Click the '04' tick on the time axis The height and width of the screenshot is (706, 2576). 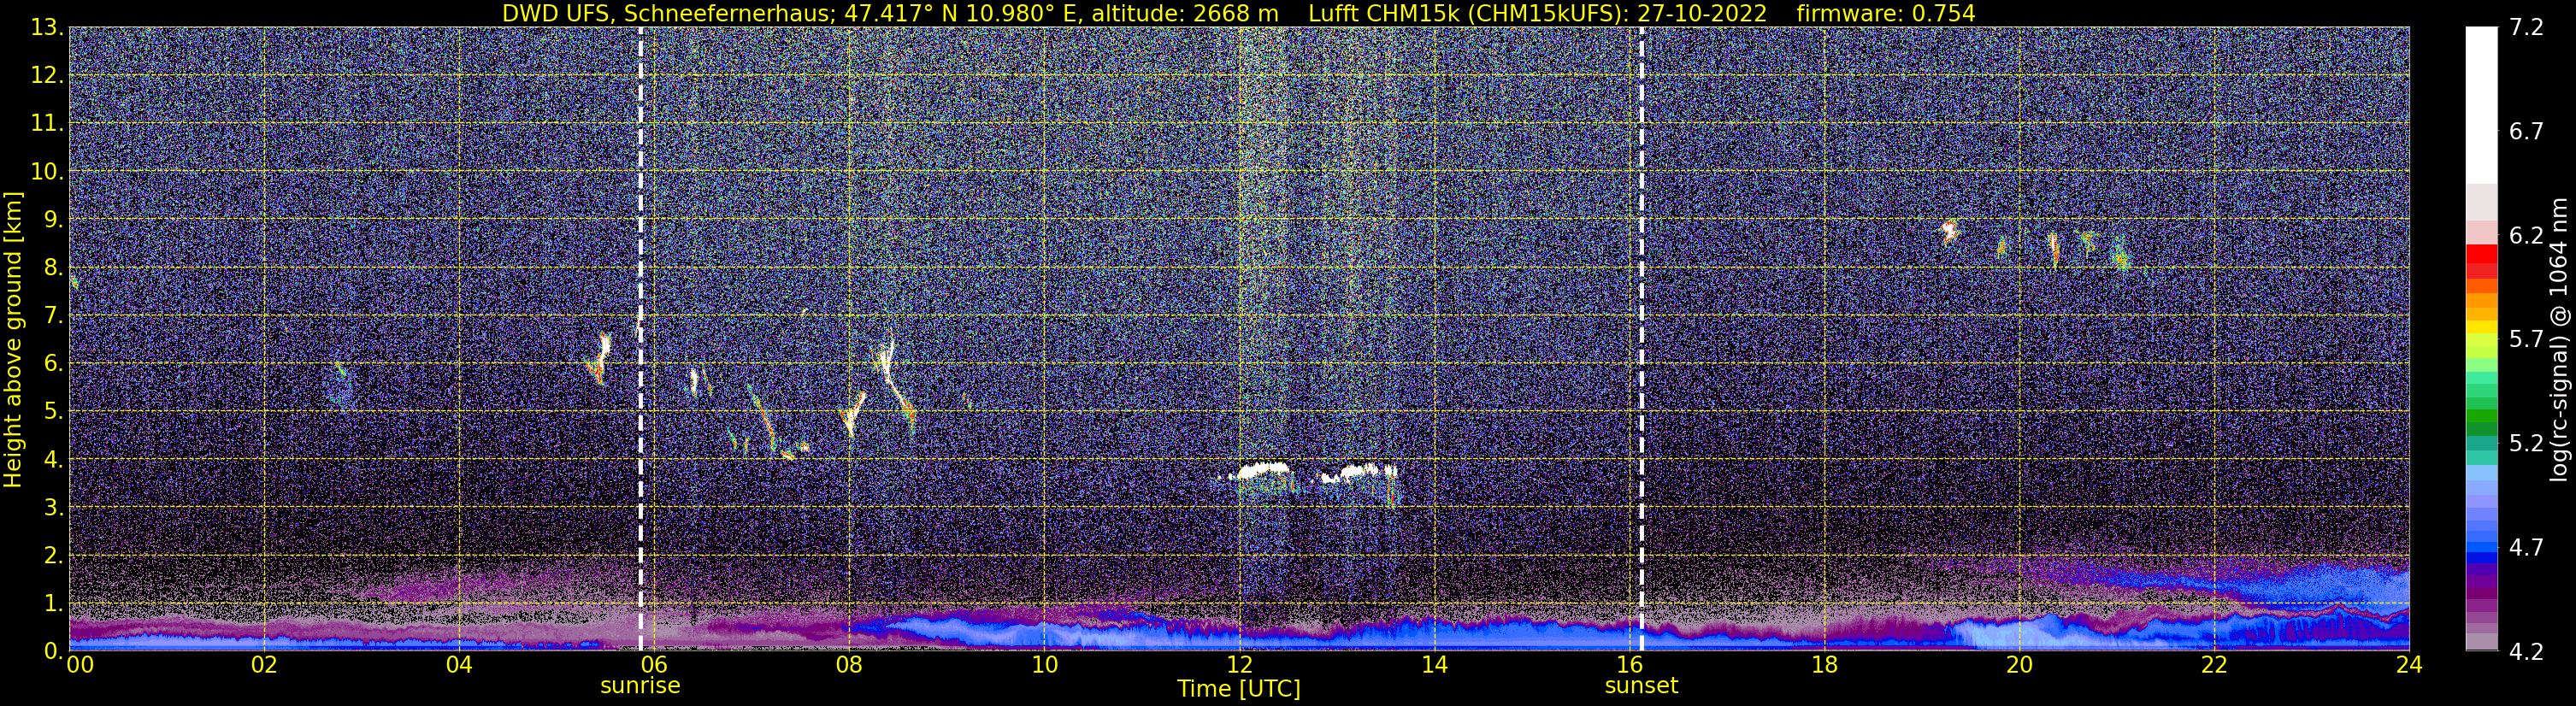tap(459, 665)
